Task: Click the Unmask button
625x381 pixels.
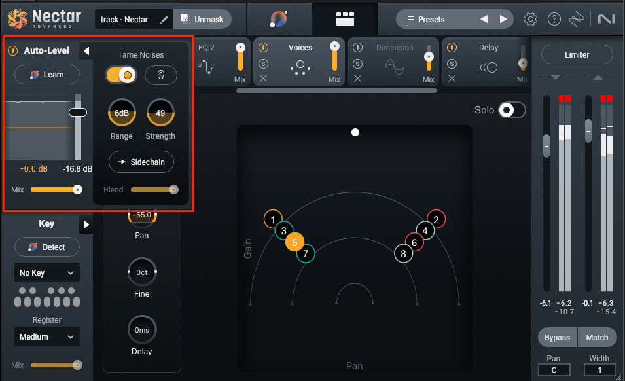Action: 202,19
